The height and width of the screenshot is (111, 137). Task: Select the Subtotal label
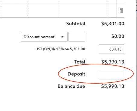pos(76,24)
